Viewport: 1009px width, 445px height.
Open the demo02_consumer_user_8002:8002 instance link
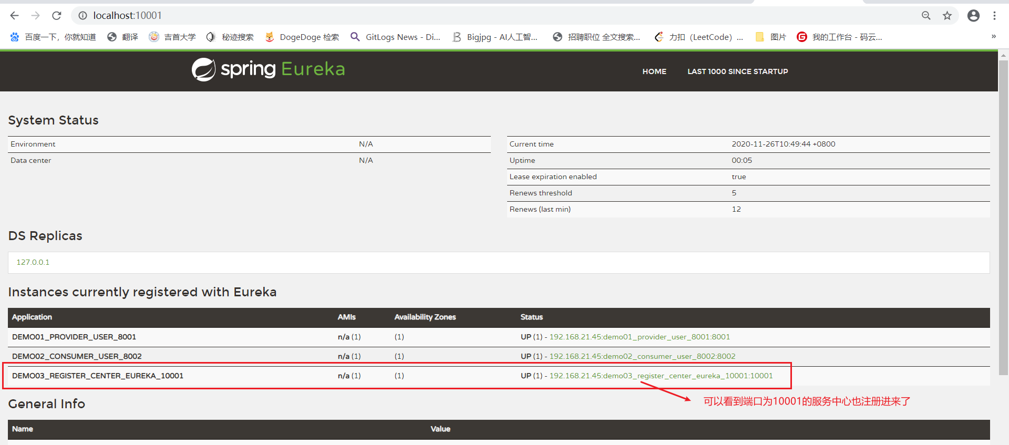(x=642, y=356)
